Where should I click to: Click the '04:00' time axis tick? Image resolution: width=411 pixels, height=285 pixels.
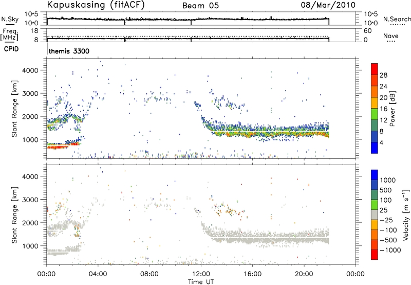tap(98, 274)
